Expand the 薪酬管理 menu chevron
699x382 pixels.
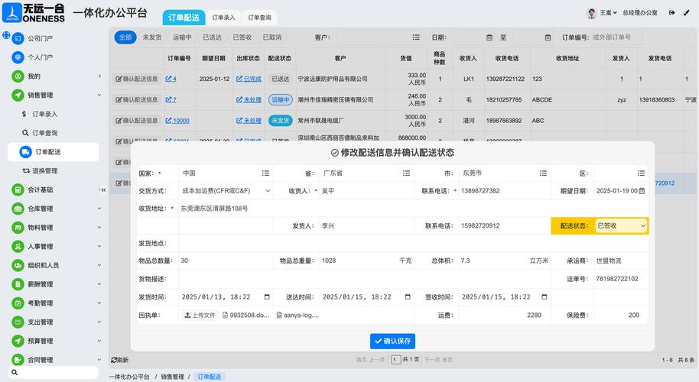click(x=99, y=284)
